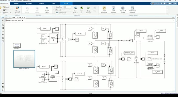Select the scope block beside BRIDGE_OUT

(x=129, y=59)
